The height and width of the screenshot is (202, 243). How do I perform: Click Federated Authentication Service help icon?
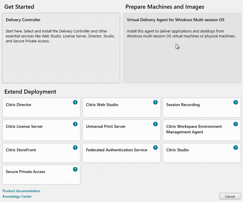click(155, 148)
